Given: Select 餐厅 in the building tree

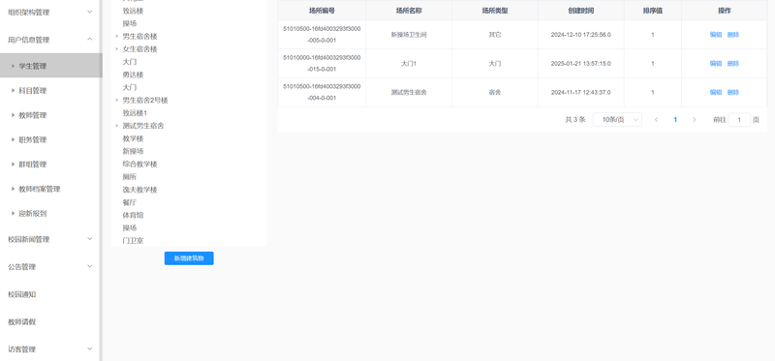Looking at the screenshot, I should [x=130, y=202].
